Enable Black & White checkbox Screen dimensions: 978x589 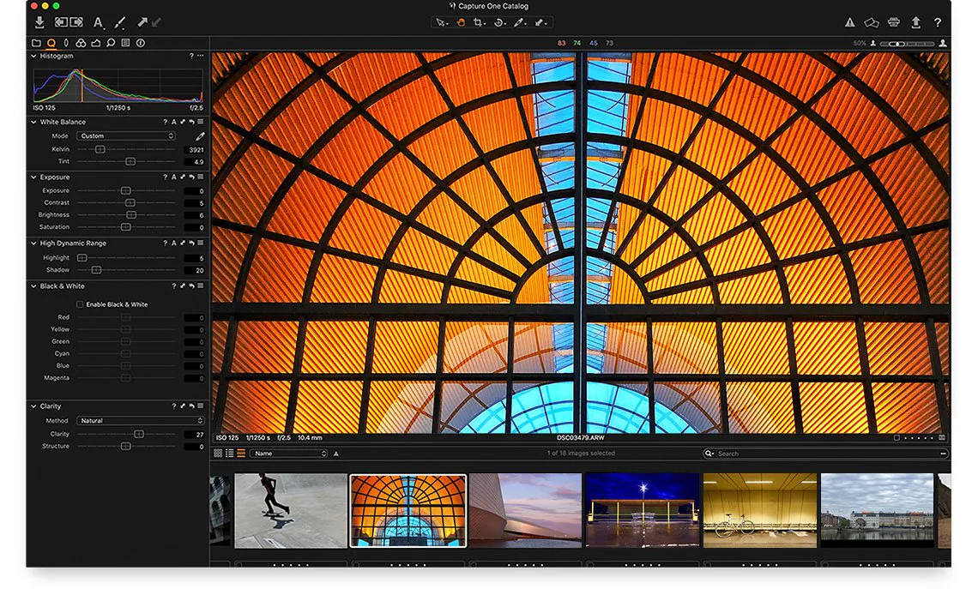[x=80, y=304]
